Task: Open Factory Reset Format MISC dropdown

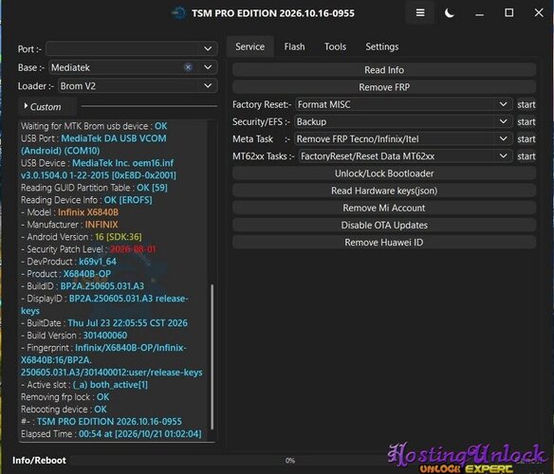Action: (x=404, y=104)
